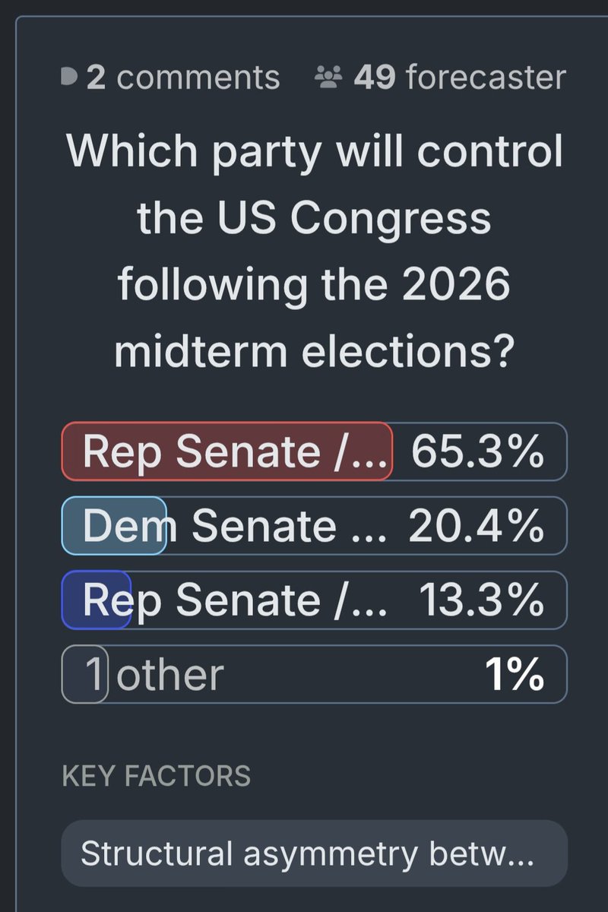Open the Structural asymmetry key factor
The height and width of the screenshot is (912, 608).
point(315,853)
